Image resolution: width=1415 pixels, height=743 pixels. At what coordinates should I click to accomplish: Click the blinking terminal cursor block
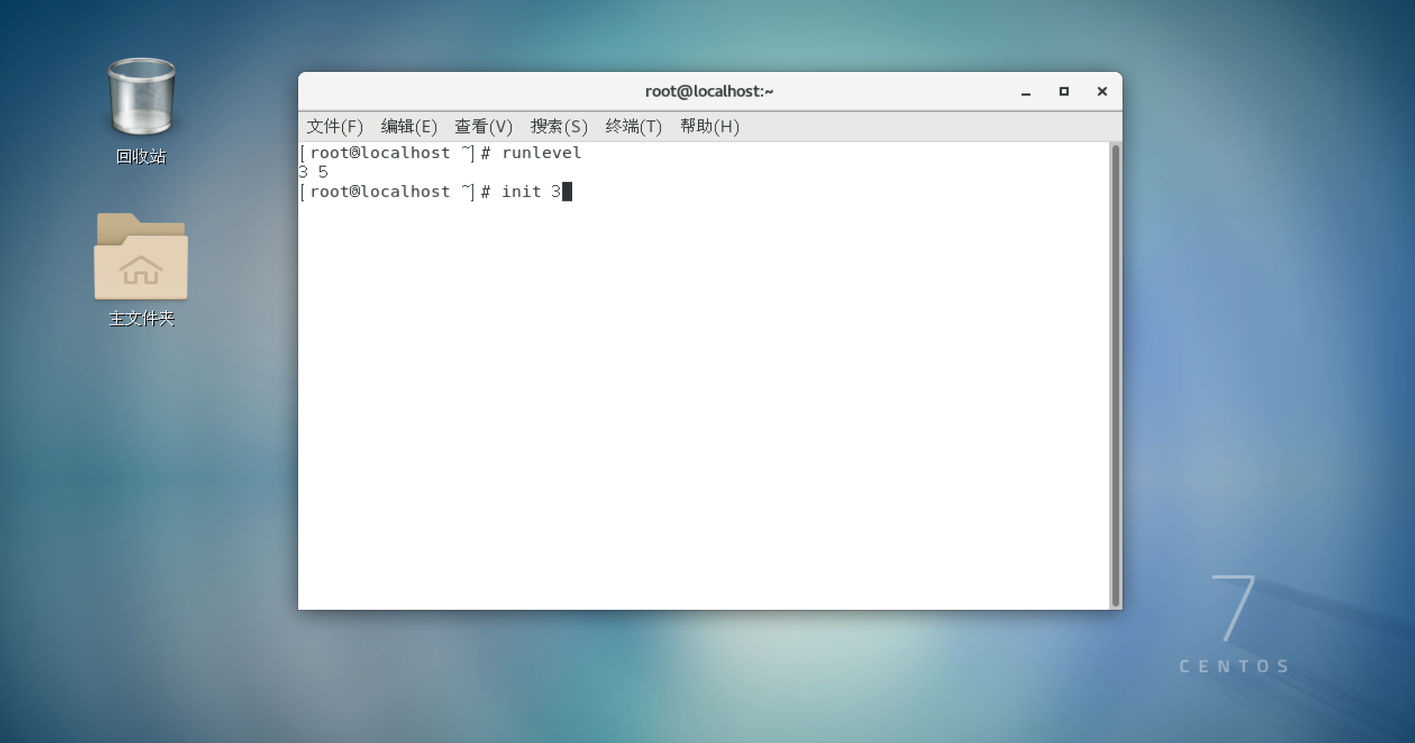567,191
